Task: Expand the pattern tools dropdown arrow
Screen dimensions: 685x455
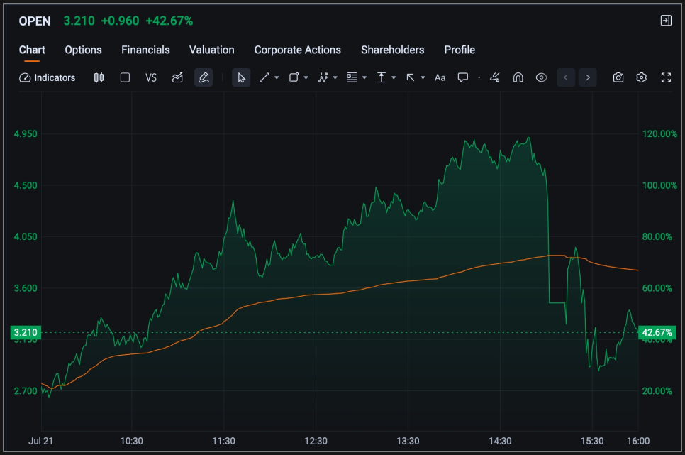Action: (x=335, y=77)
